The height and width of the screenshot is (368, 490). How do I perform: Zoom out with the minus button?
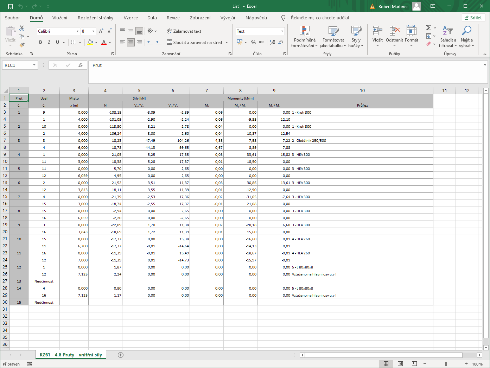425,364
